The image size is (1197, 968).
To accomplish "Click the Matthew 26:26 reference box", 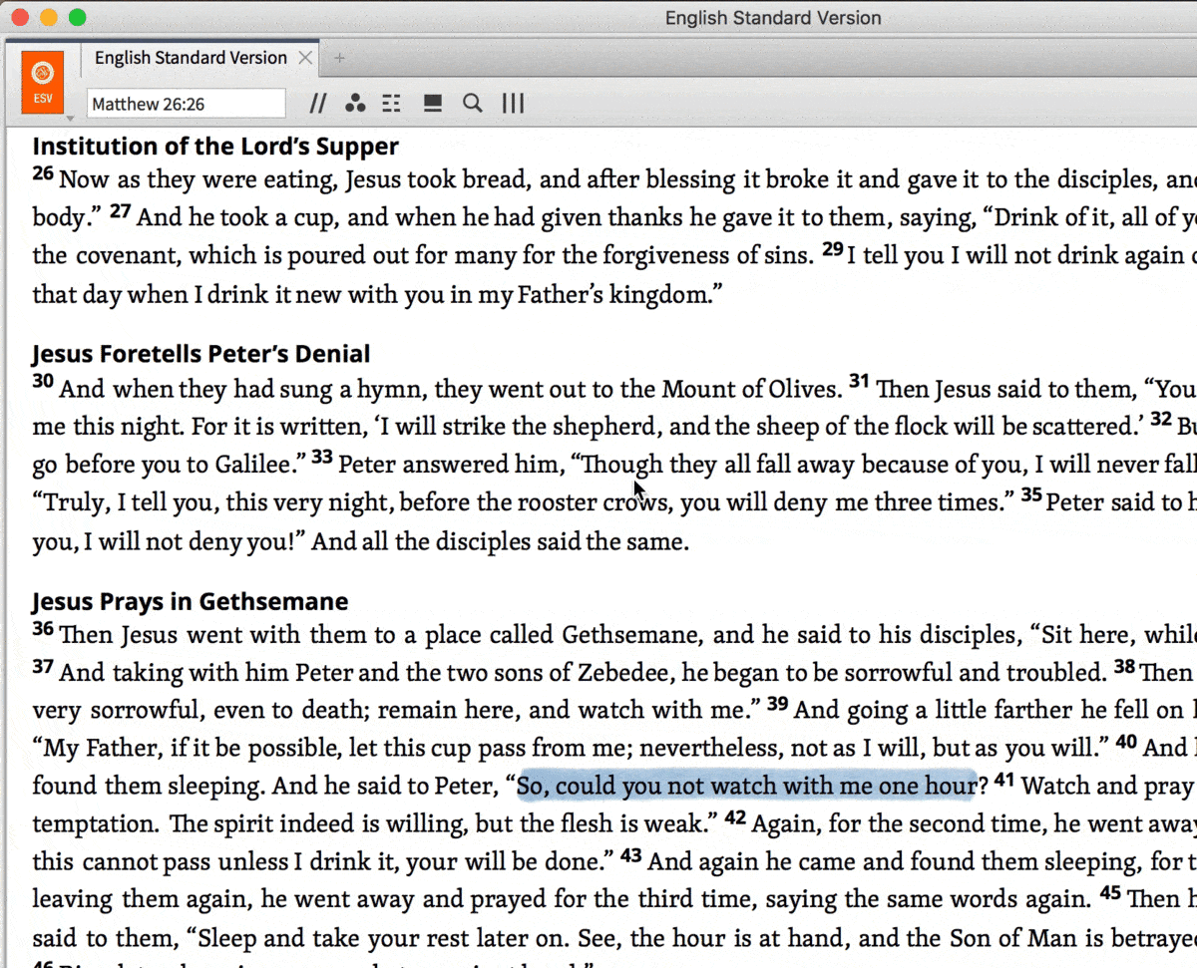I will (x=187, y=104).
